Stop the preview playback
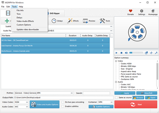Image resolution: width=159 pixels, height=113 pixels. click(122, 53)
